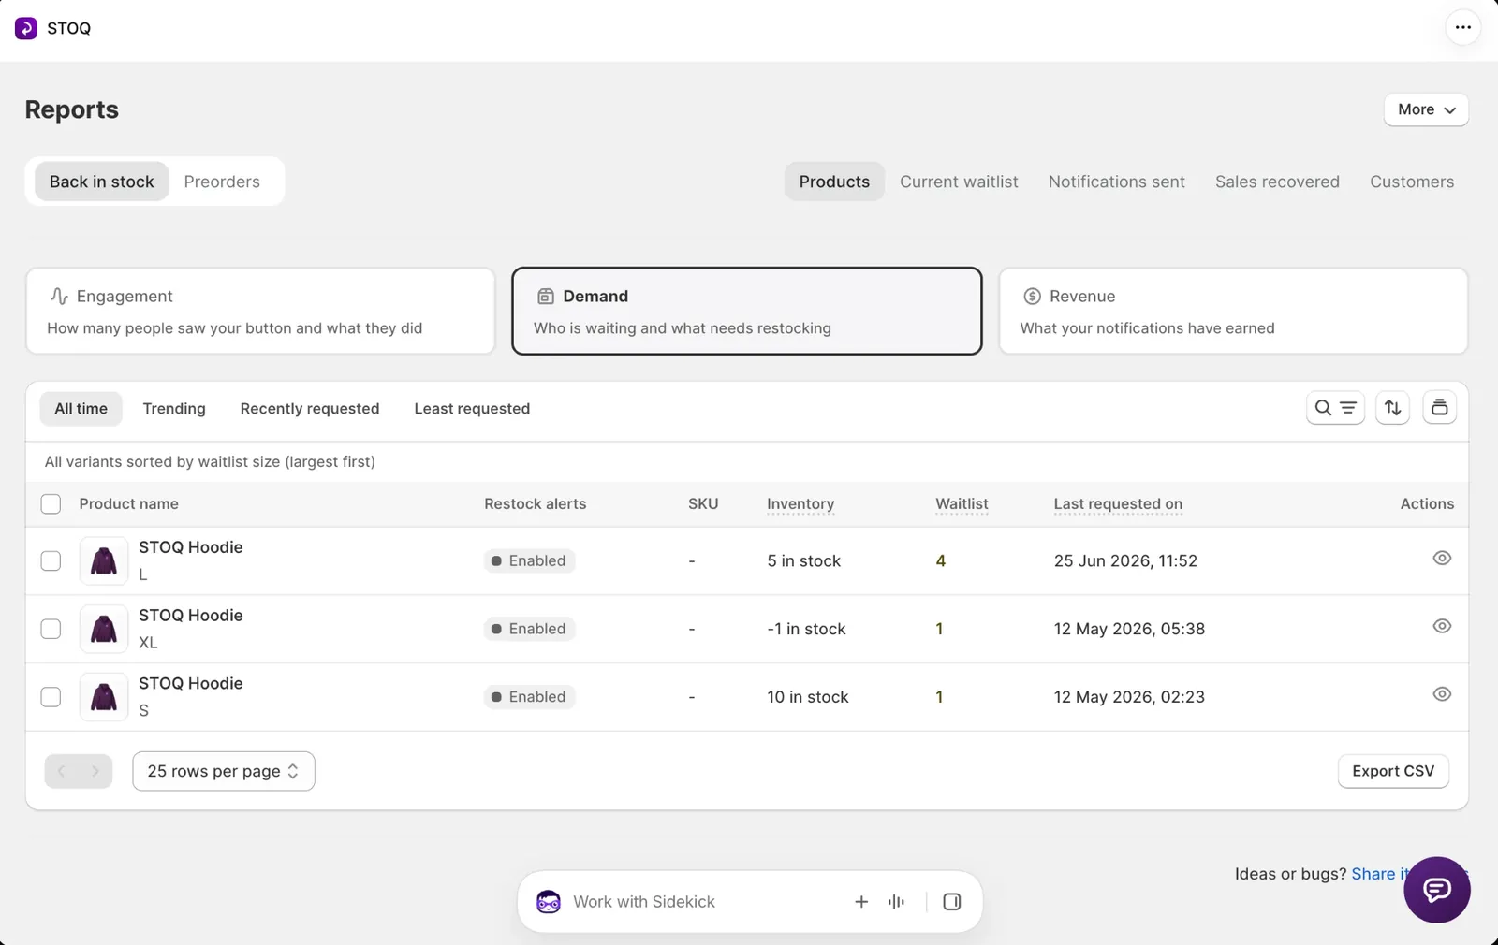Switch to Sales recovered tab
Viewport: 1498px width, 945px height.
tap(1277, 182)
